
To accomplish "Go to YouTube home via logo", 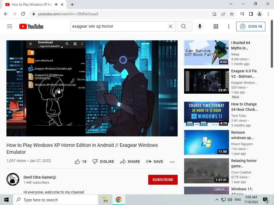I will point(31,26).
